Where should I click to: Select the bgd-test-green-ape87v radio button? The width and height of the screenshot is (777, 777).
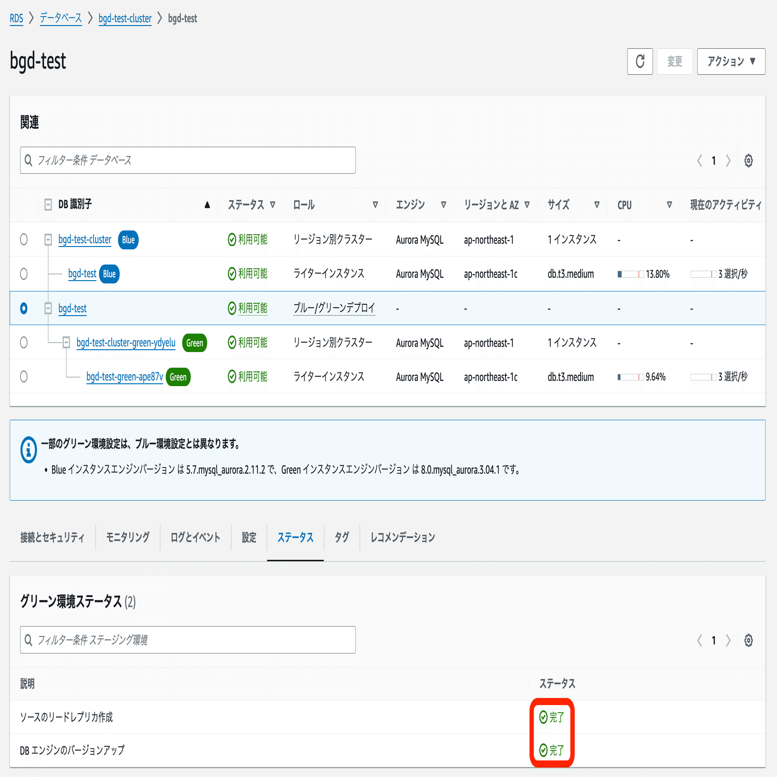click(x=24, y=377)
